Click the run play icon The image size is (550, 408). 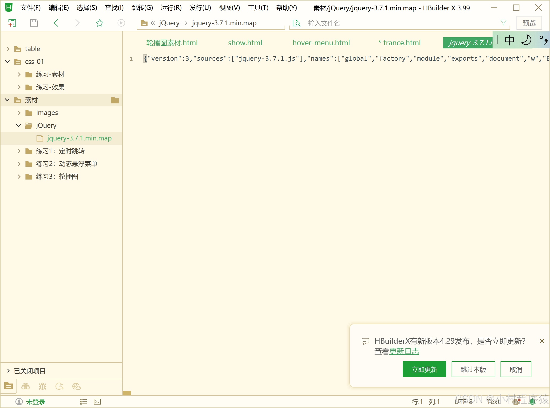pyautogui.click(x=121, y=23)
